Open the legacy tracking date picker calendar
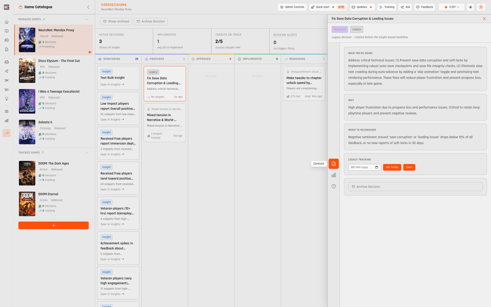491x307 pixels. (x=377, y=167)
